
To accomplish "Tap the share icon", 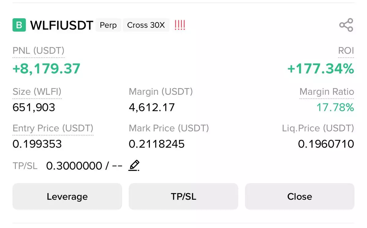I will click(346, 25).
